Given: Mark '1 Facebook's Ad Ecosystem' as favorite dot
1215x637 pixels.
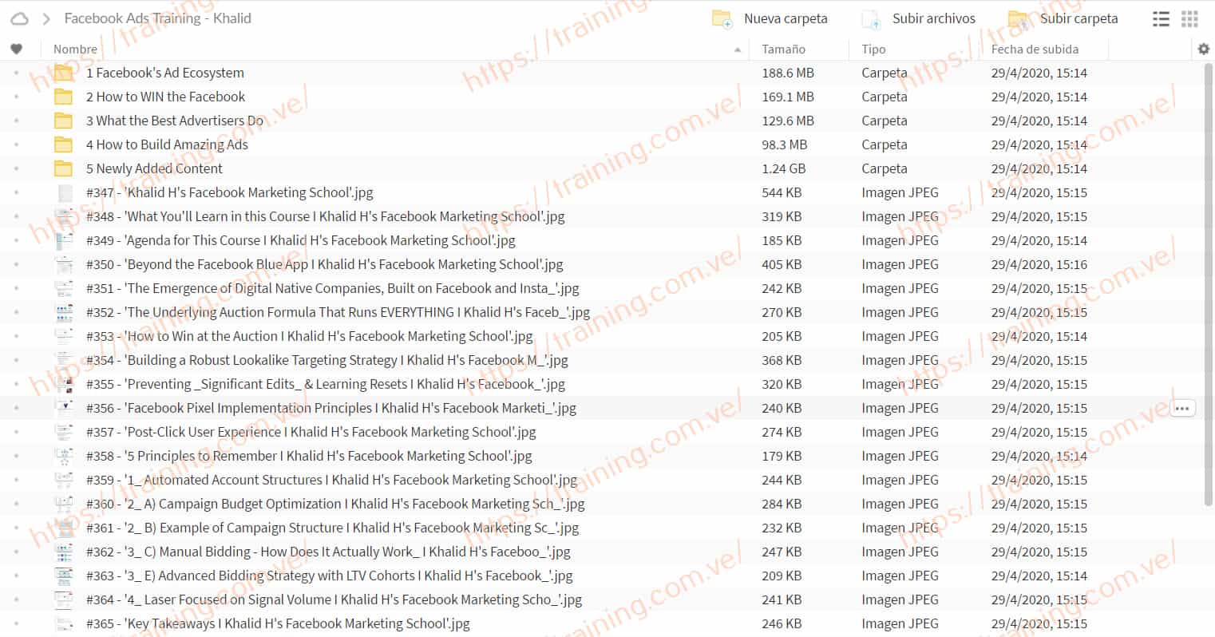Looking at the screenshot, I should [x=16, y=73].
